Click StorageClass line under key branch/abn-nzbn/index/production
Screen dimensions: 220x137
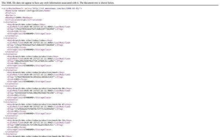tap(29, 65)
